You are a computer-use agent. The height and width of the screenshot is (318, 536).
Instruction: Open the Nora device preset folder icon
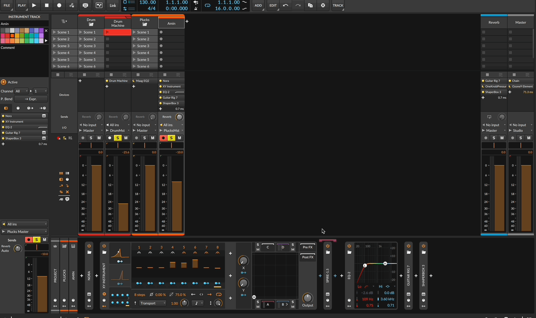tap(89, 252)
